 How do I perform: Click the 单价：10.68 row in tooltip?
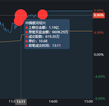coord(37,41)
